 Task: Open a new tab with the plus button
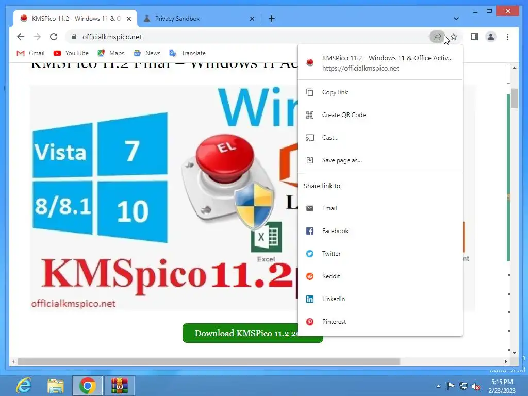(272, 19)
